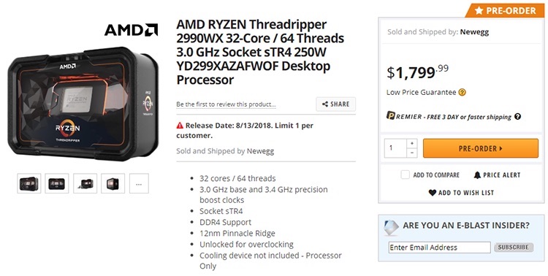
Task: Decrease quantity with the minus stepper
Action: tap(412, 153)
